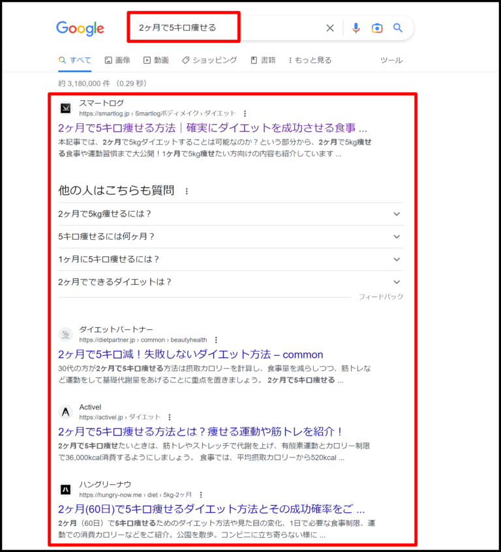Open three-dot menu for dietpartner.jp result

point(216,340)
